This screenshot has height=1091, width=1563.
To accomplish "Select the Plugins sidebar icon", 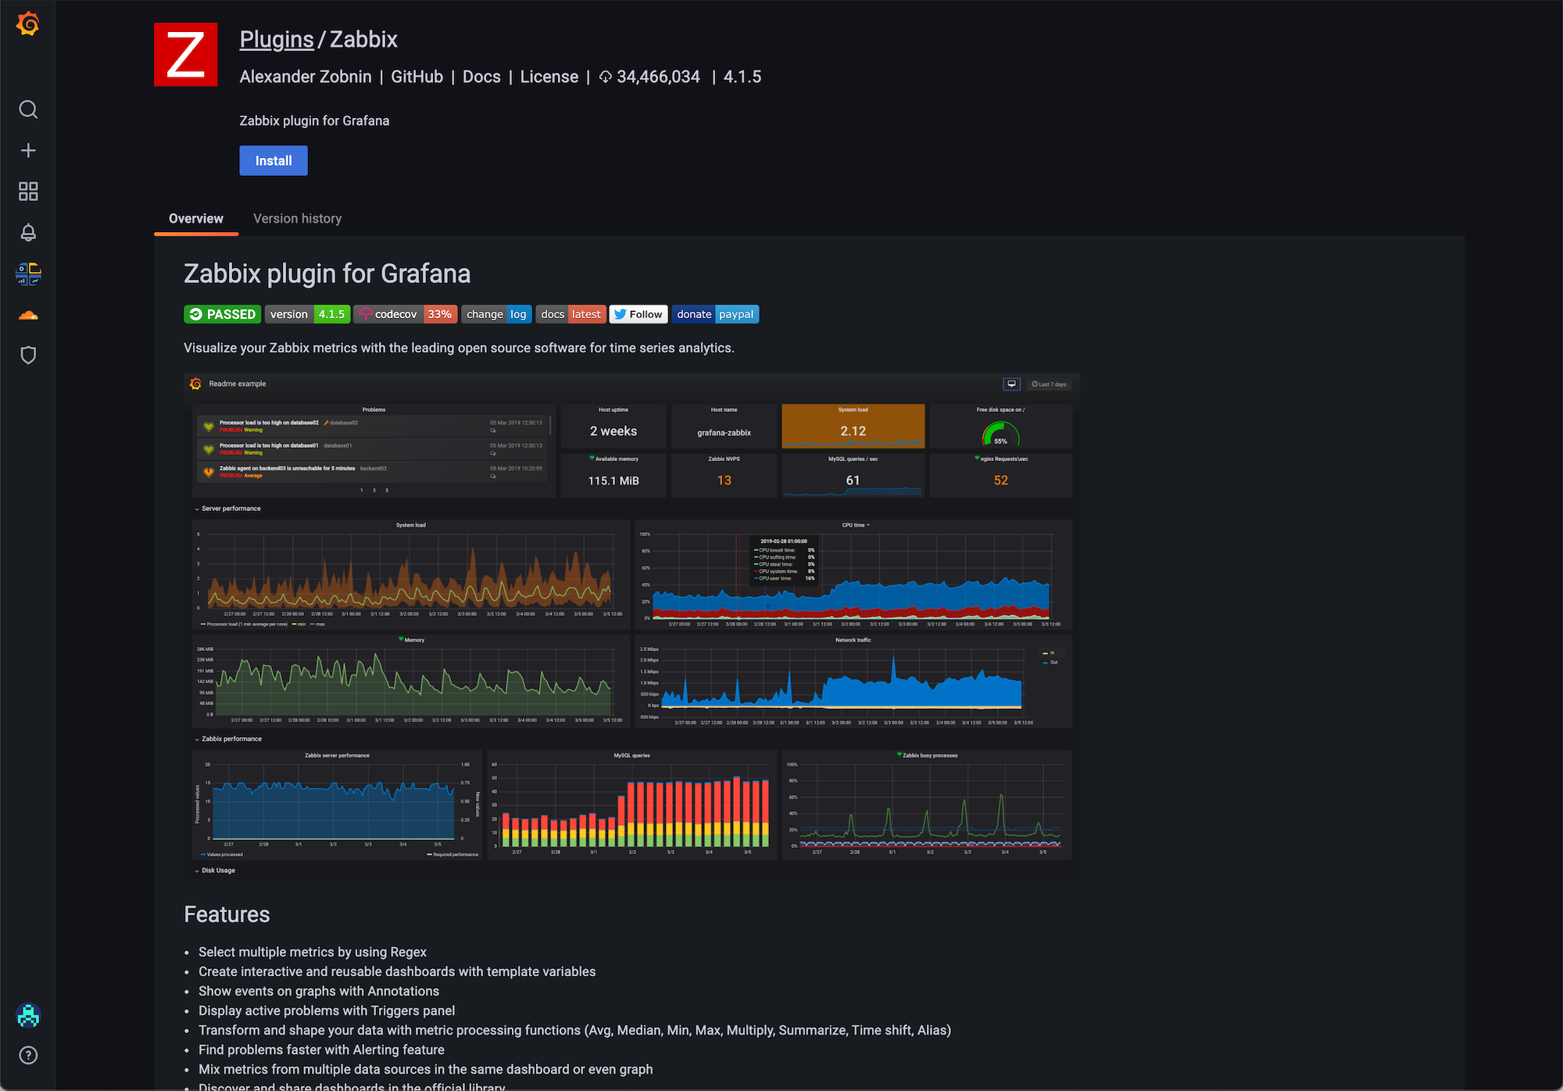I will [x=28, y=274].
